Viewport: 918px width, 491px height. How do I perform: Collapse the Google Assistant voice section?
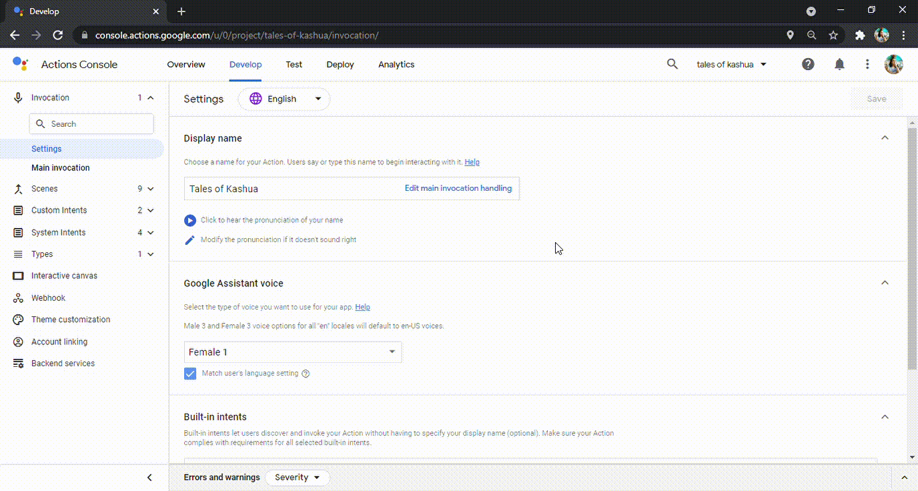885,283
